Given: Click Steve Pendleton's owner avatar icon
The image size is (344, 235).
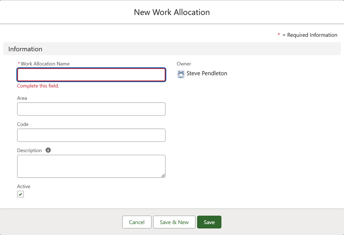Looking at the screenshot, I should coord(181,74).
